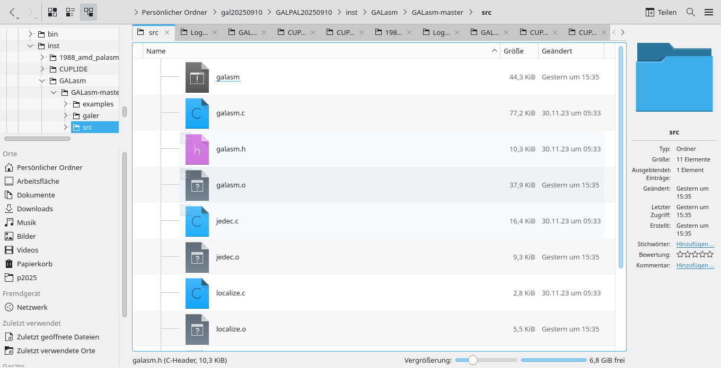Click Teilen to split the view
721x368 pixels.
661,12
